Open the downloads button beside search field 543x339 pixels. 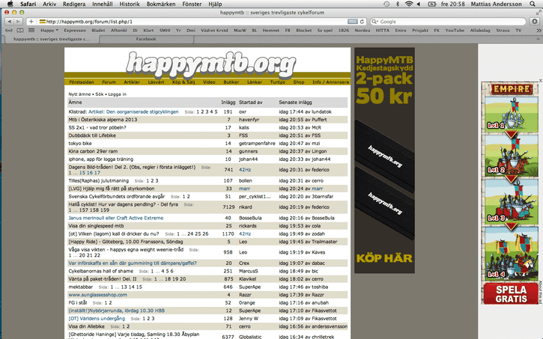coord(535,22)
